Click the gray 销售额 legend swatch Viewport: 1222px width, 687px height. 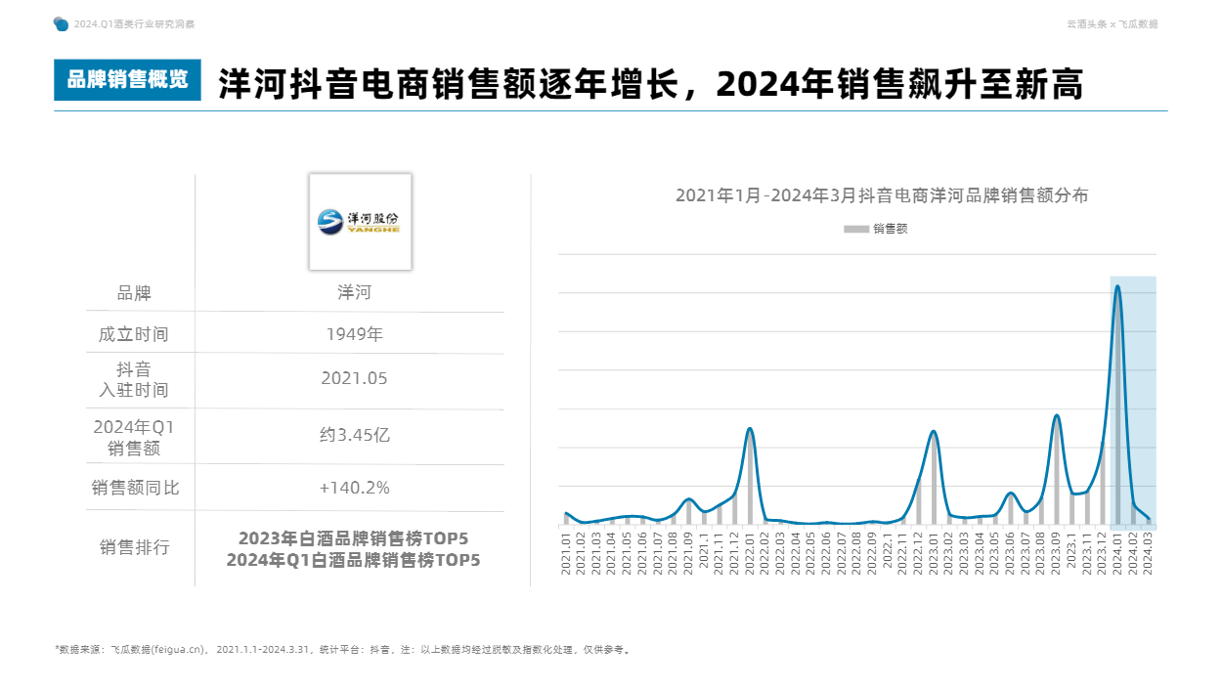855,229
